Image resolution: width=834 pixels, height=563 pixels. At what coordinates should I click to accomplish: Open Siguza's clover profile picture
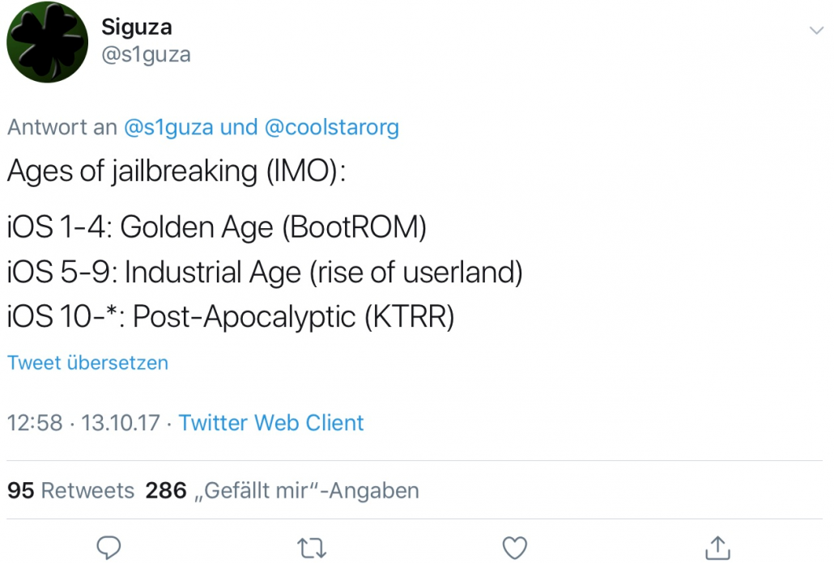point(48,42)
